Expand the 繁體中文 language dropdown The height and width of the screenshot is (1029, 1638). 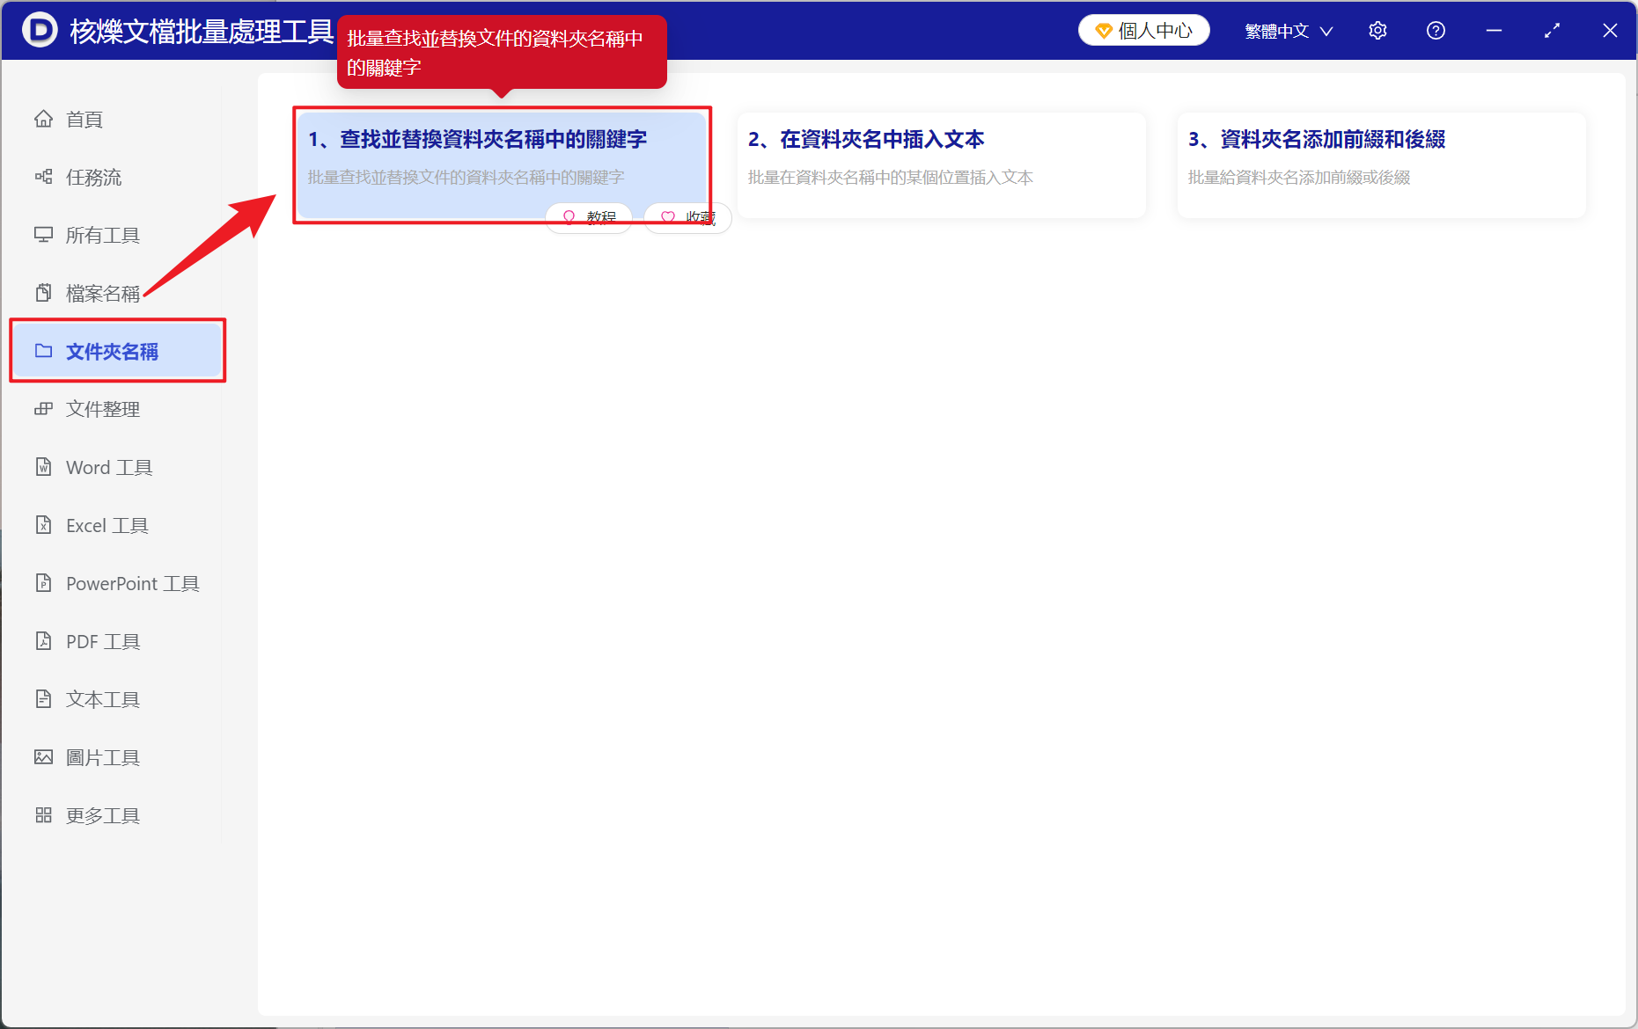[x=1289, y=31]
